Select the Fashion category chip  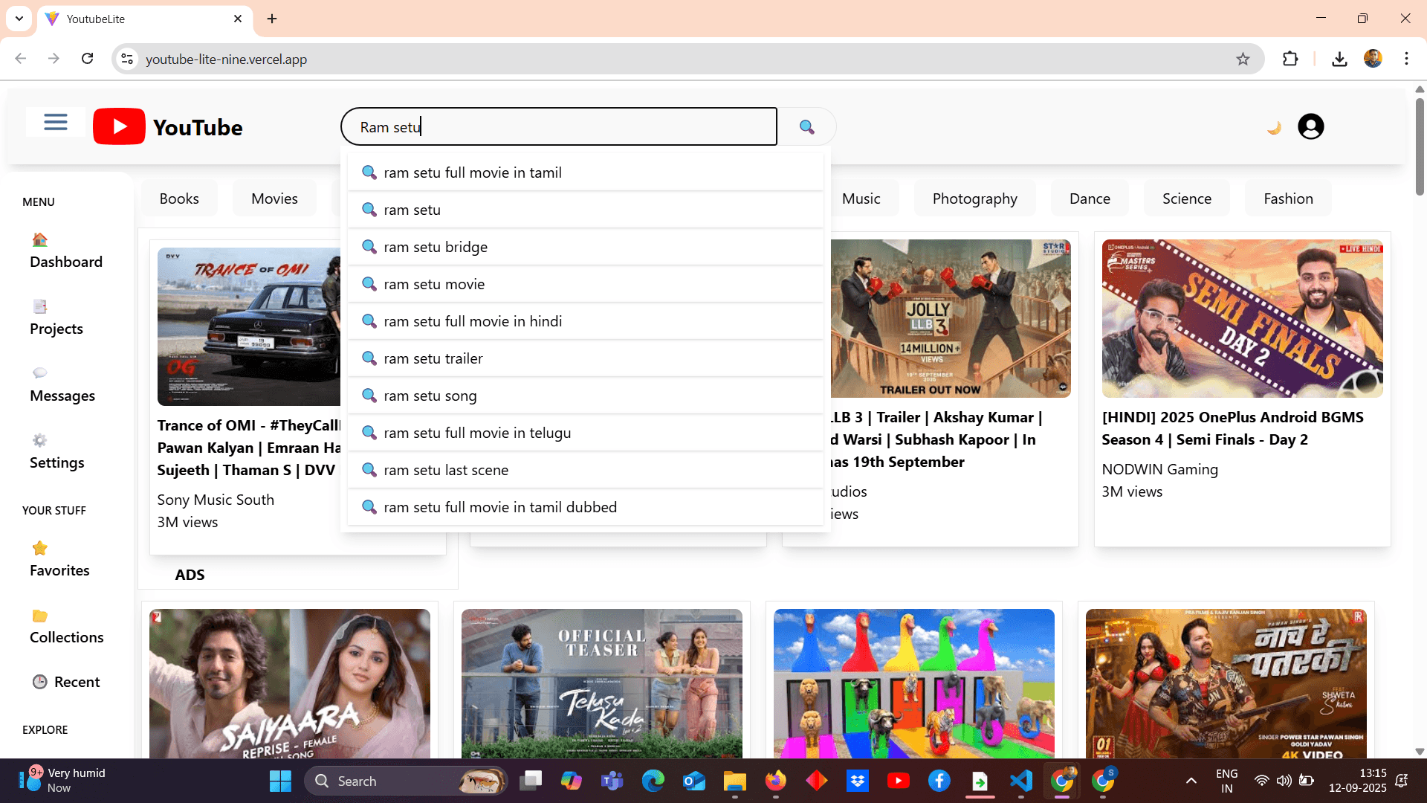pyautogui.click(x=1288, y=199)
